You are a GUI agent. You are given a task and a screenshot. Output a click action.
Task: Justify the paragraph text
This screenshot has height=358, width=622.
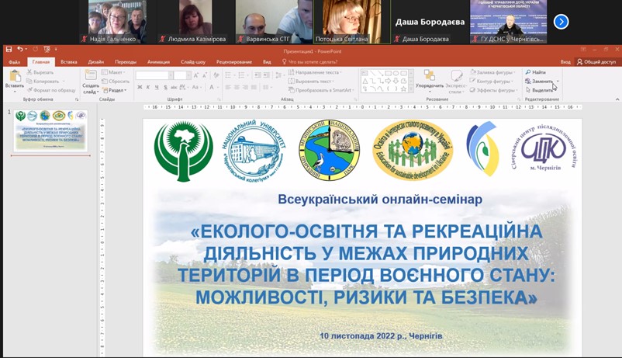pyautogui.click(x=254, y=87)
